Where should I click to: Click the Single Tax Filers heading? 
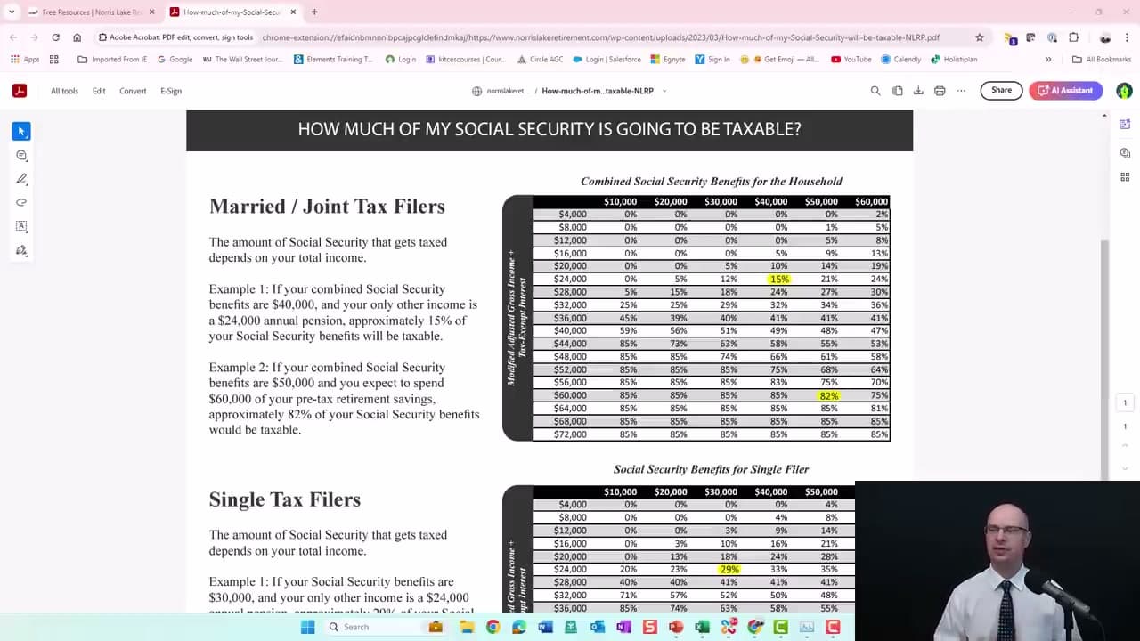[x=285, y=499]
